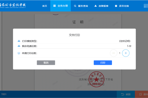Click the 5 份 remaining copies value
This screenshot has height=98, width=148.
click(129, 46)
